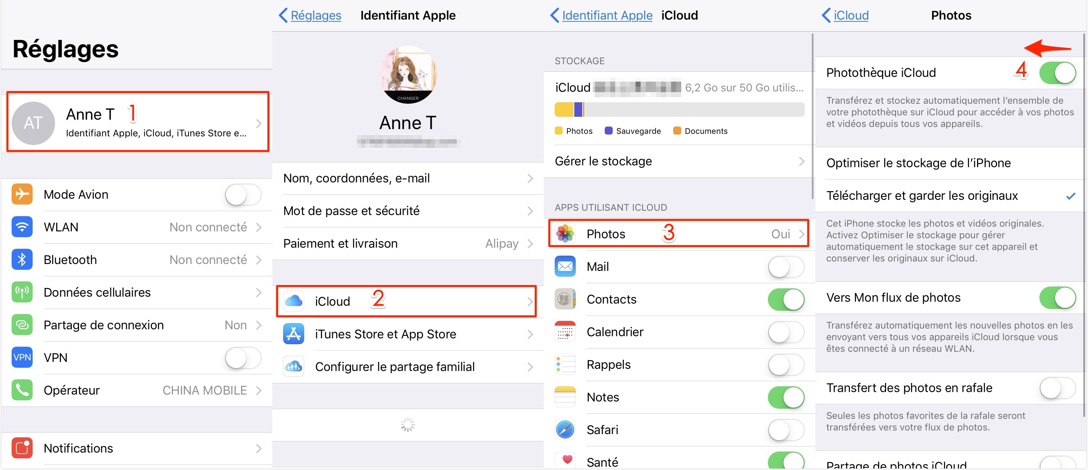Tap the Safari compass icon

(565, 430)
